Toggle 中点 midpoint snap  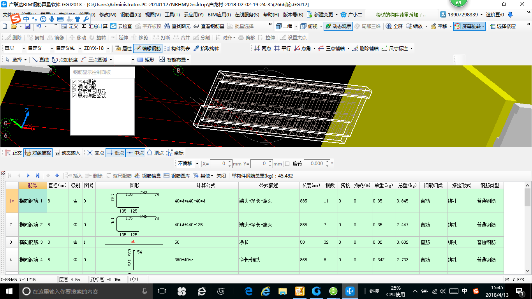coord(135,153)
